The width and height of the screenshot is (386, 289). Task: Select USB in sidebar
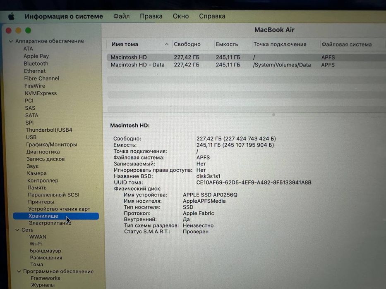click(31, 137)
